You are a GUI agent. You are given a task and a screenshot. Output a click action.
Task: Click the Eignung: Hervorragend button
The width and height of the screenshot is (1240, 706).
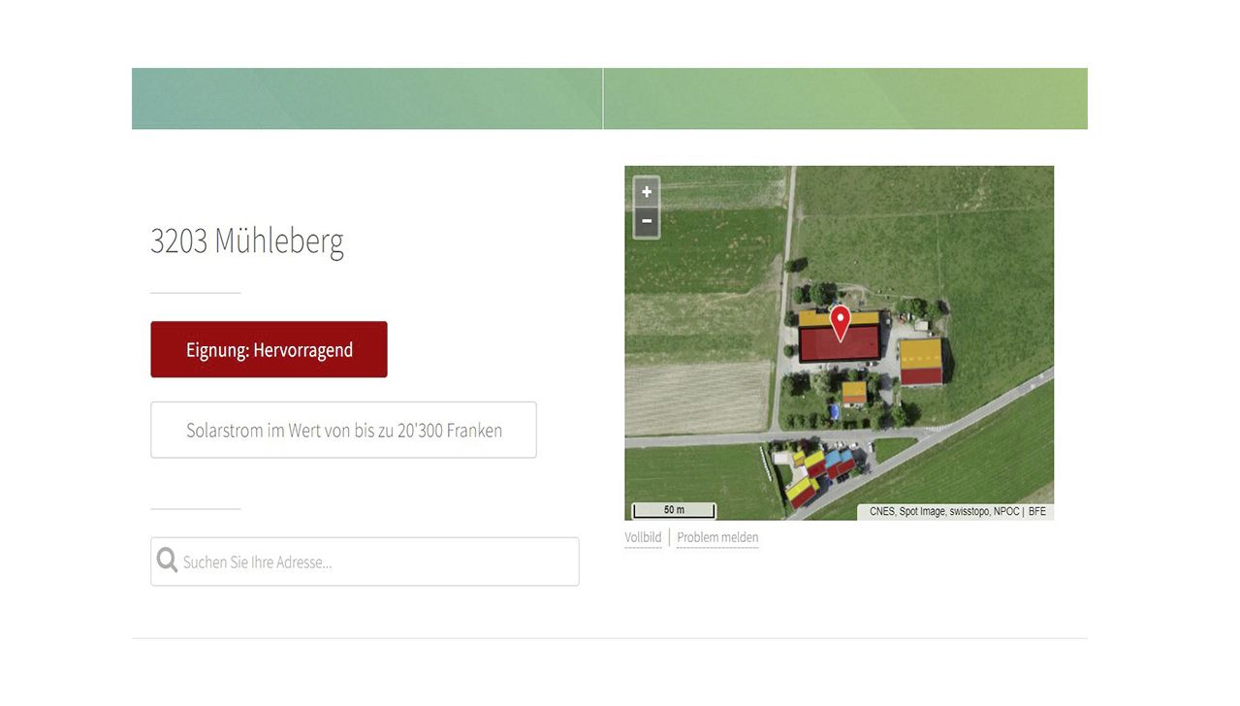(x=269, y=349)
